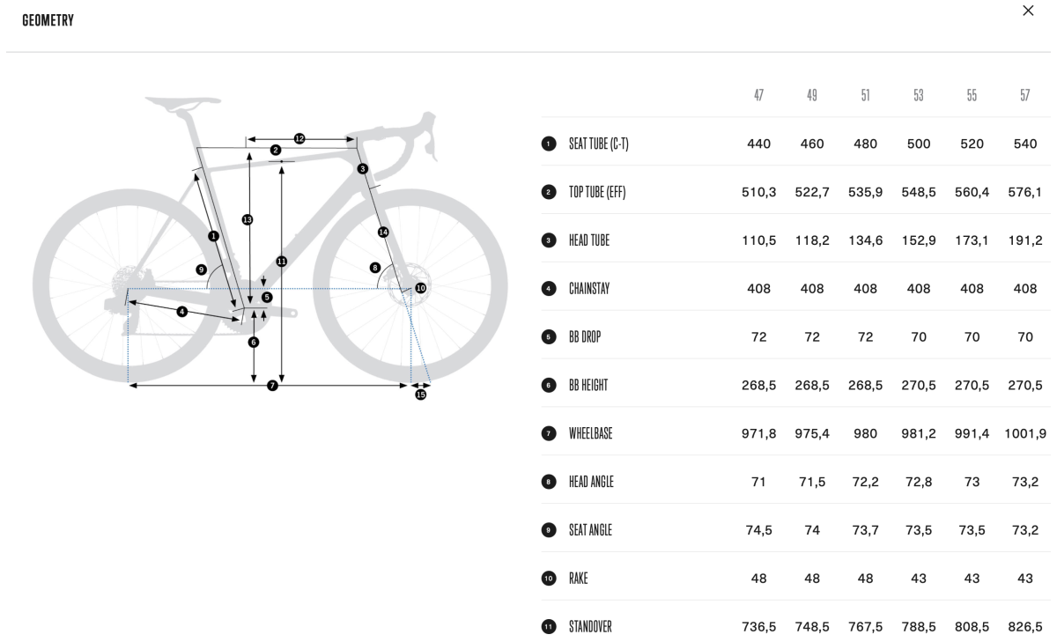Select the size 57 column header
The image size is (1057, 642).
point(1024,95)
